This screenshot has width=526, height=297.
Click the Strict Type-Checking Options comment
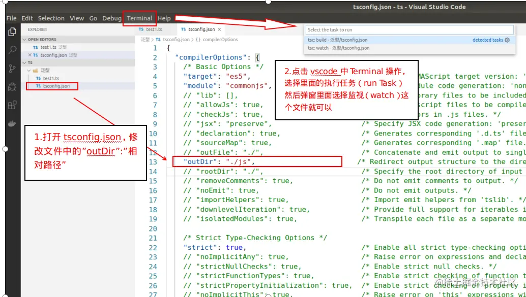(255, 238)
